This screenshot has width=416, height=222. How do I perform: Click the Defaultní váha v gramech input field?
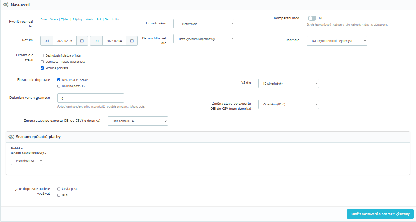[90, 98]
